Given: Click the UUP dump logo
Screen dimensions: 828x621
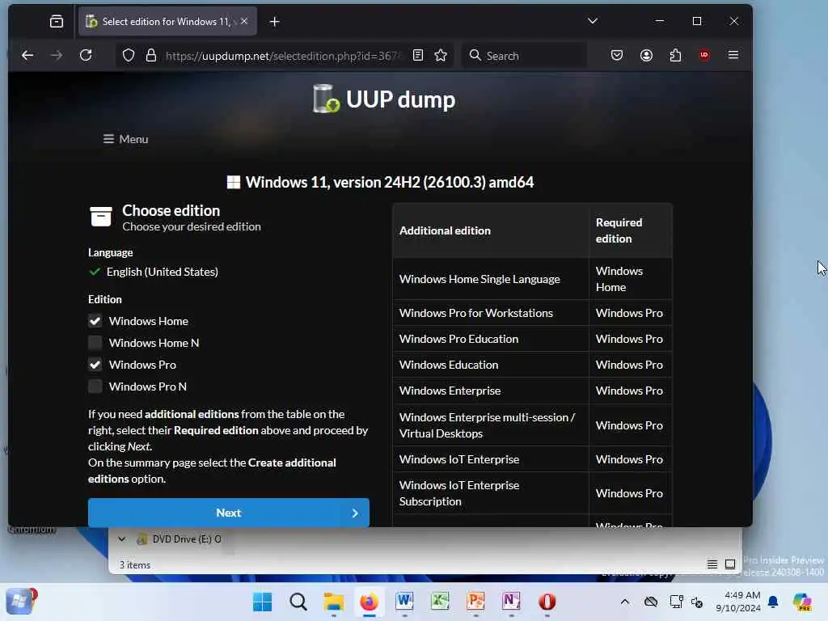Looking at the screenshot, I should [x=384, y=99].
